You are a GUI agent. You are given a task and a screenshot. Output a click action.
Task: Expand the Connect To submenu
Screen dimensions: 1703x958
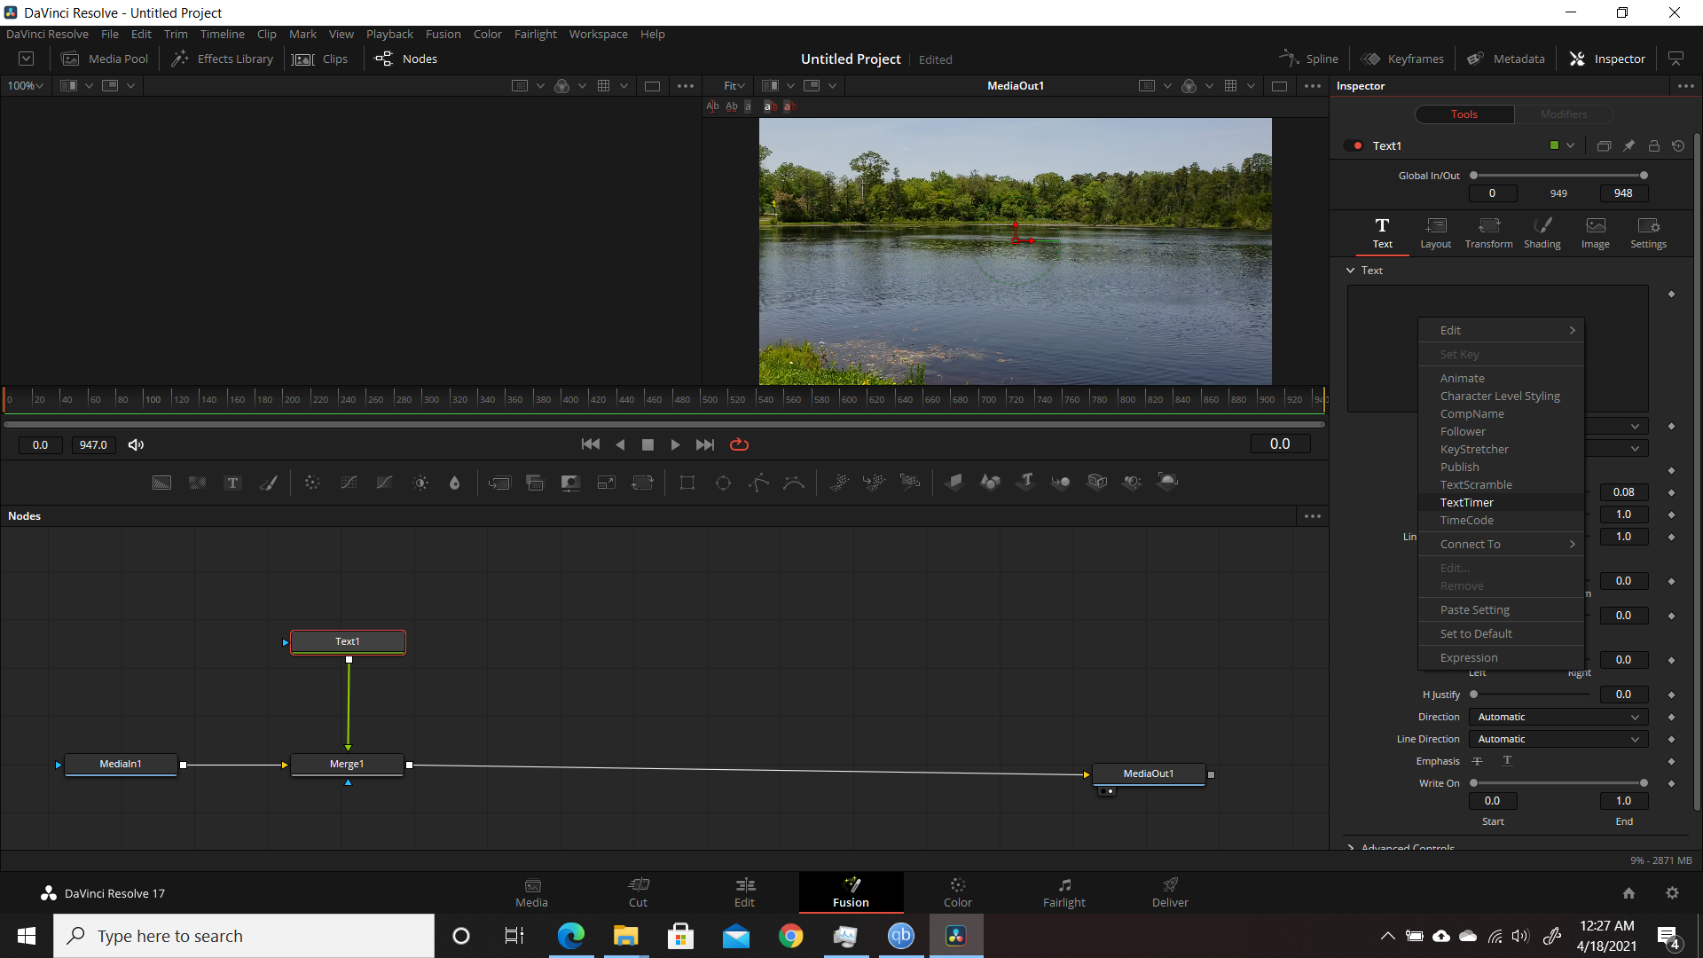(1501, 544)
